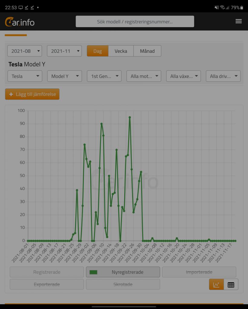This screenshot has width=248, height=309.
Task: Click Lägg till jämförelse button
Action: pyautogui.click(x=32, y=94)
